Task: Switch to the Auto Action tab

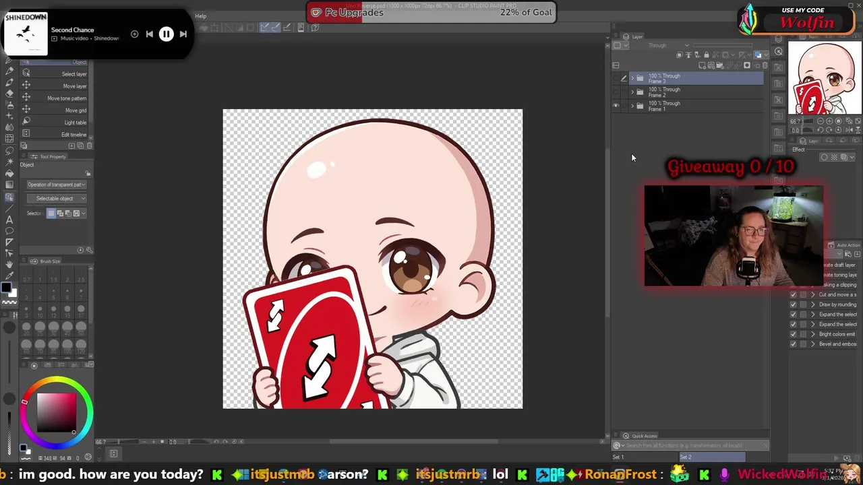Action: click(x=843, y=245)
